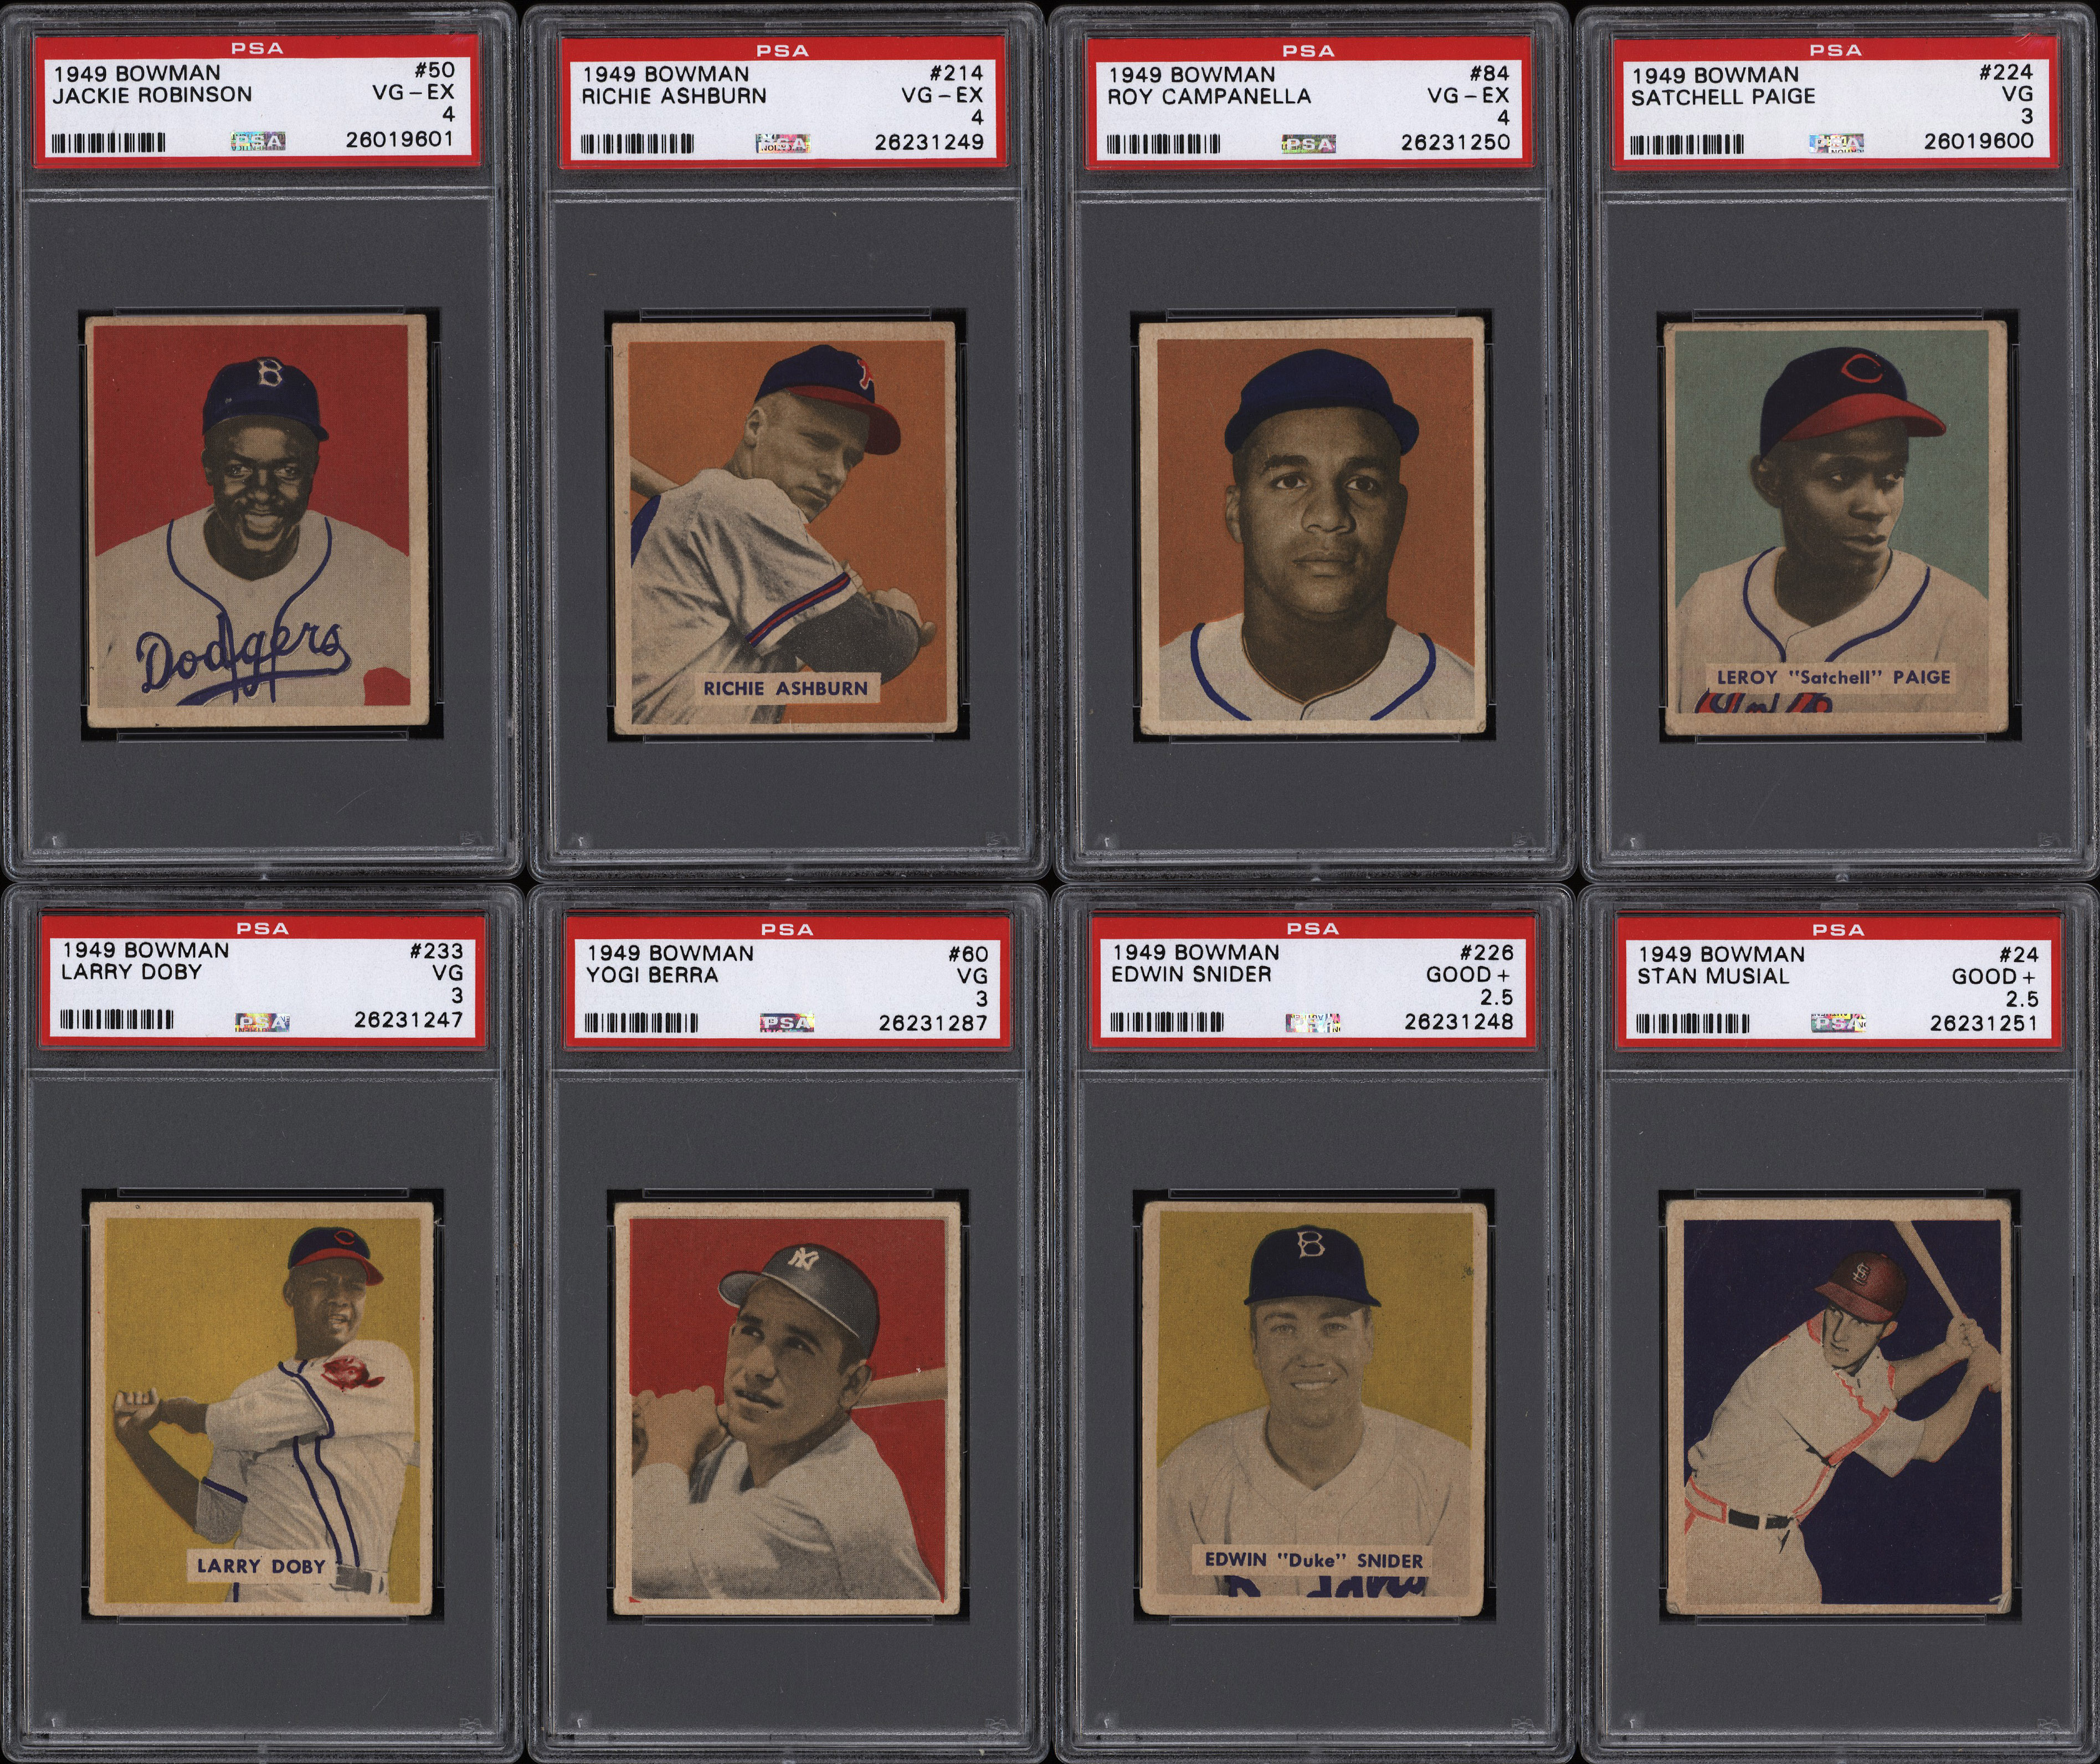Screen dimensions: 2100x1764
Task: Click certification number 26231248
Action: pyautogui.click(x=1459, y=1021)
